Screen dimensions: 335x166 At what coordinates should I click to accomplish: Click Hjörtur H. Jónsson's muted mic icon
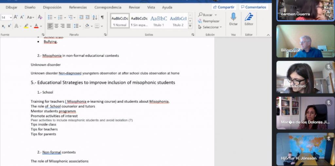[328, 139]
